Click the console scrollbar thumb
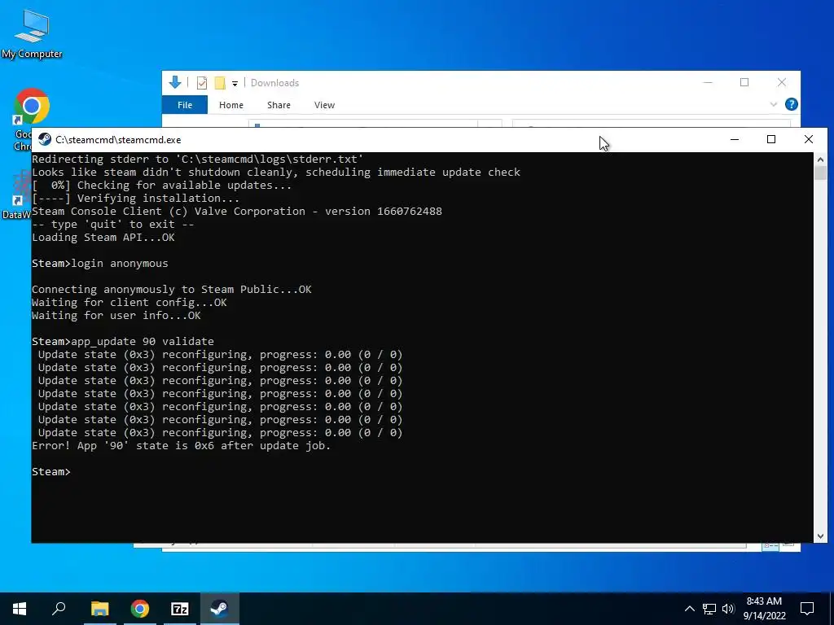This screenshot has width=834, height=625. click(820, 173)
